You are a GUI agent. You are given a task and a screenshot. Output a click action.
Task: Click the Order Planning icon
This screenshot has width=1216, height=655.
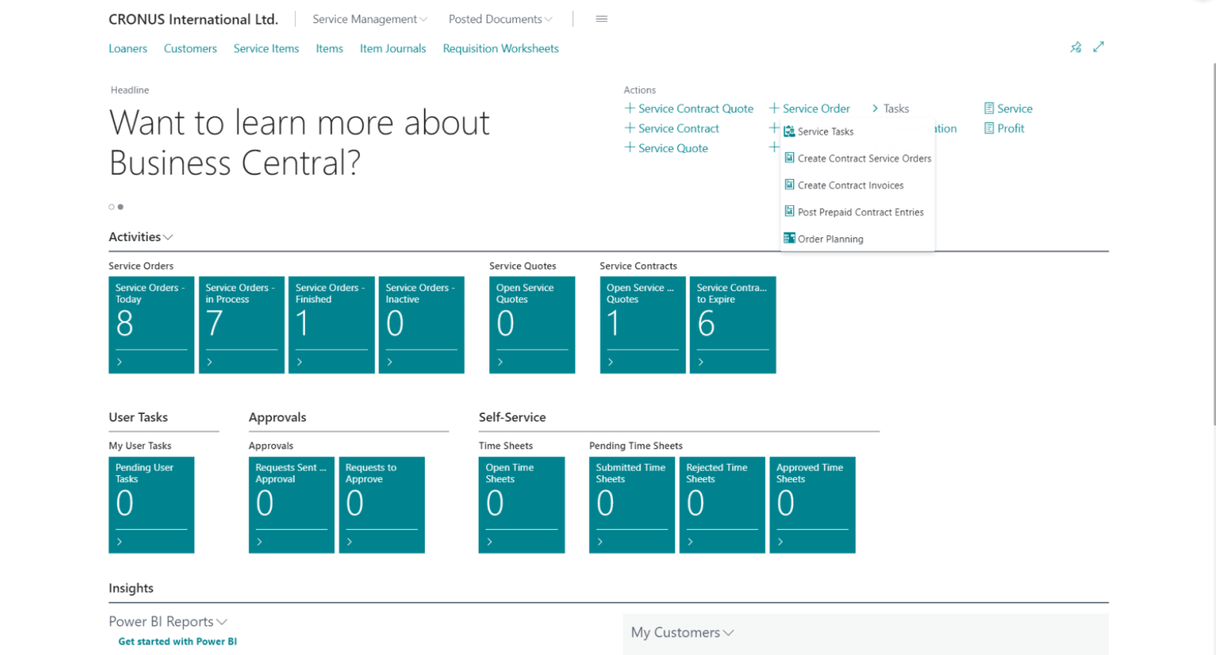point(789,238)
